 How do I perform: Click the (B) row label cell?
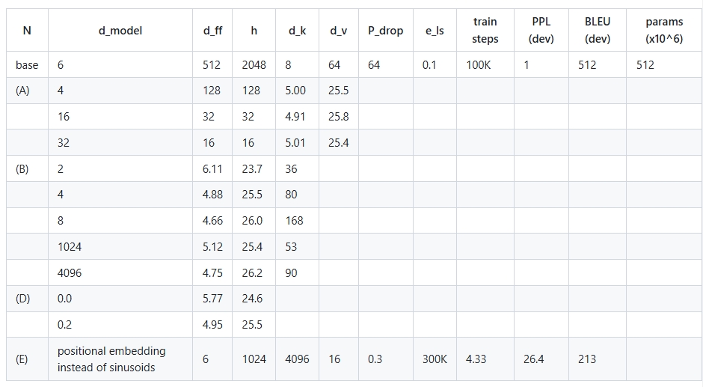[x=28, y=169]
